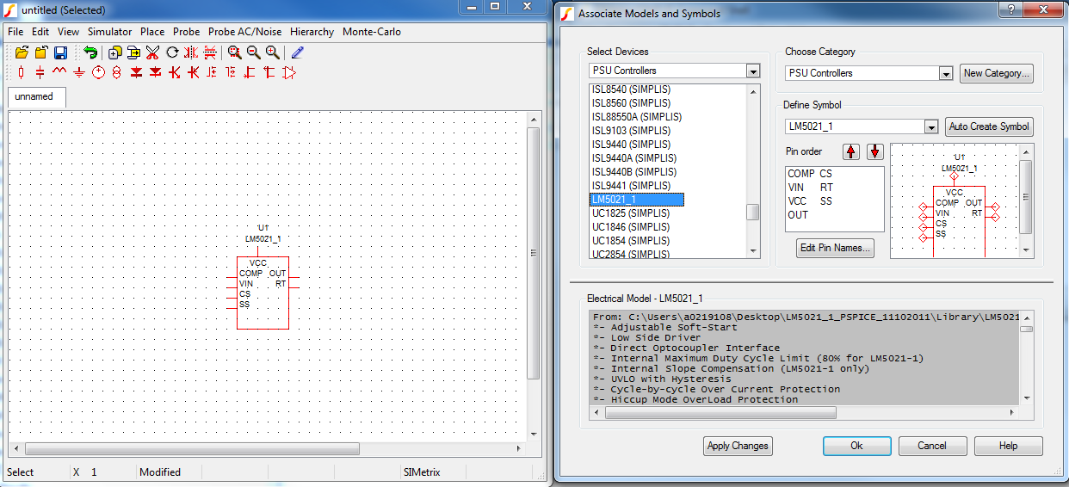Move pin down with red down arrow
The image size is (1069, 487).
pyautogui.click(x=875, y=151)
